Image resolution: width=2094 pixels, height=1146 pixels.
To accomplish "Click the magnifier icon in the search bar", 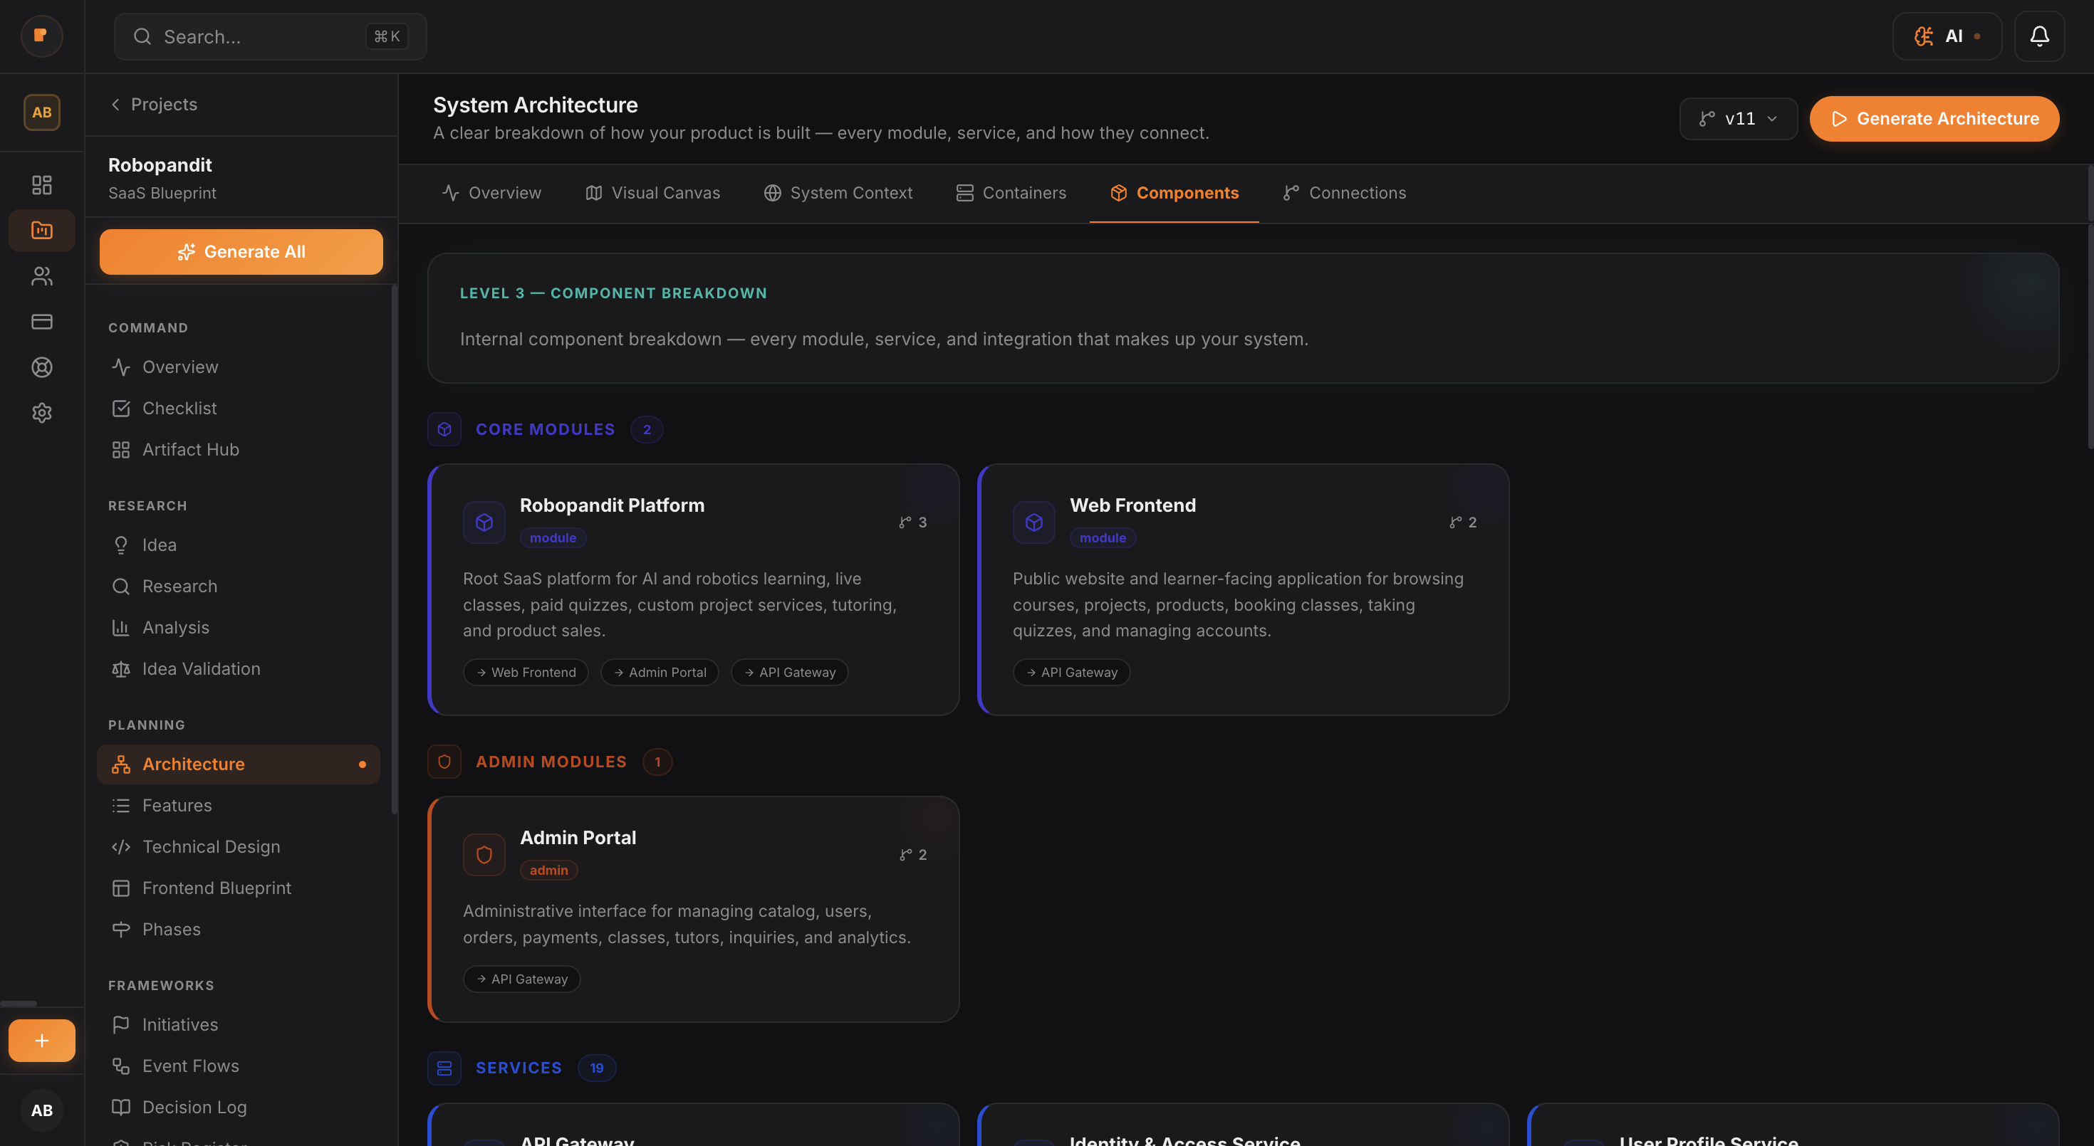I will coord(142,36).
